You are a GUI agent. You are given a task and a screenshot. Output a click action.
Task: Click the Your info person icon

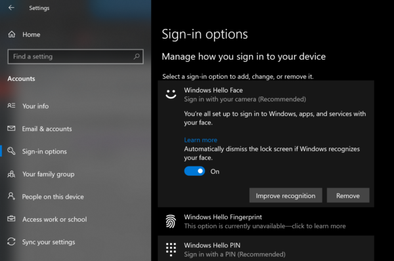point(11,106)
